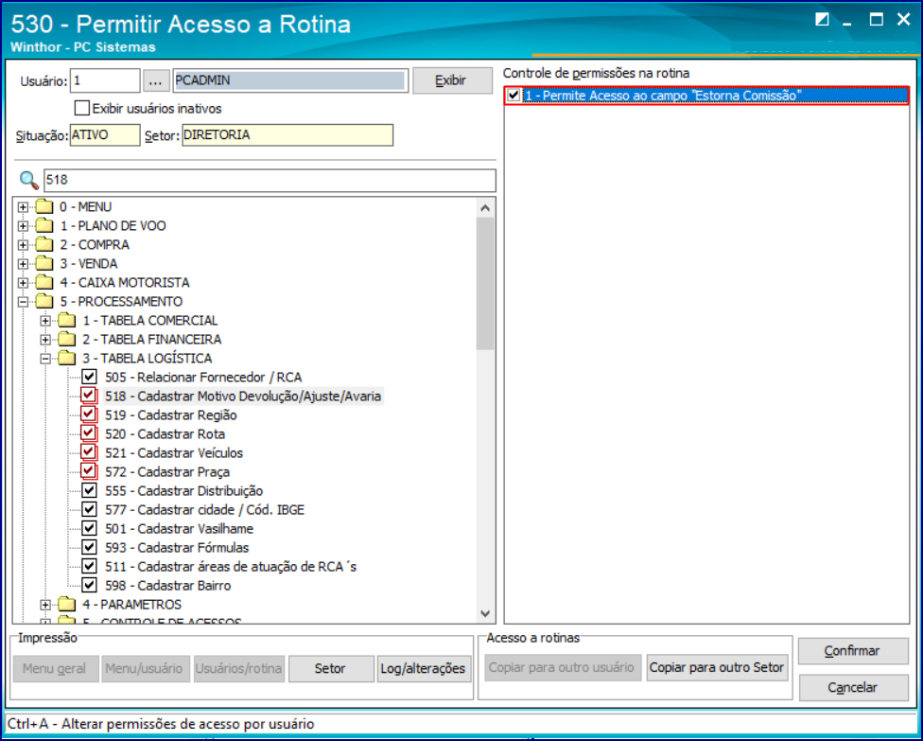Image resolution: width=923 pixels, height=741 pixels.
Task: Toggle checkbox for 520 - Cadastrar Rota
Action: [x=89, y=433]
